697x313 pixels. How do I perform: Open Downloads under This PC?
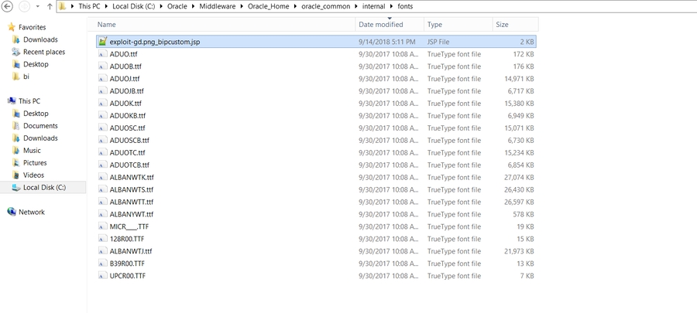40,138
